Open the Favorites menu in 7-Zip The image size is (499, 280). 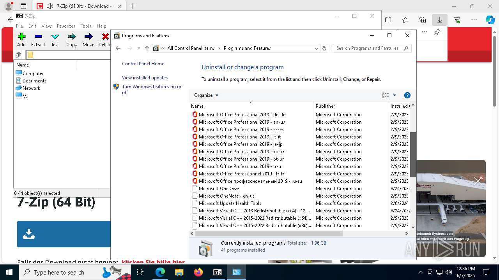[66, 26]
